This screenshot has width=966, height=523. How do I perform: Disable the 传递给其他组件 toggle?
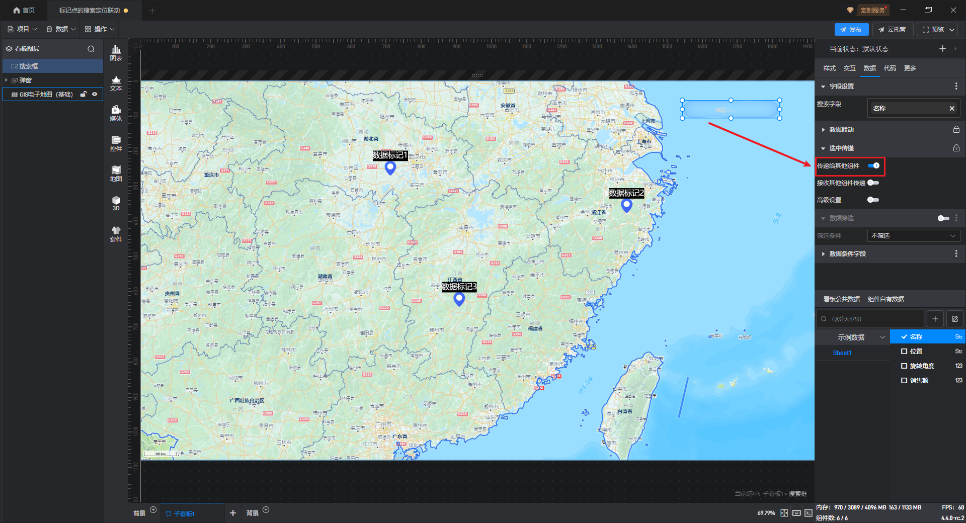point(873,165)
